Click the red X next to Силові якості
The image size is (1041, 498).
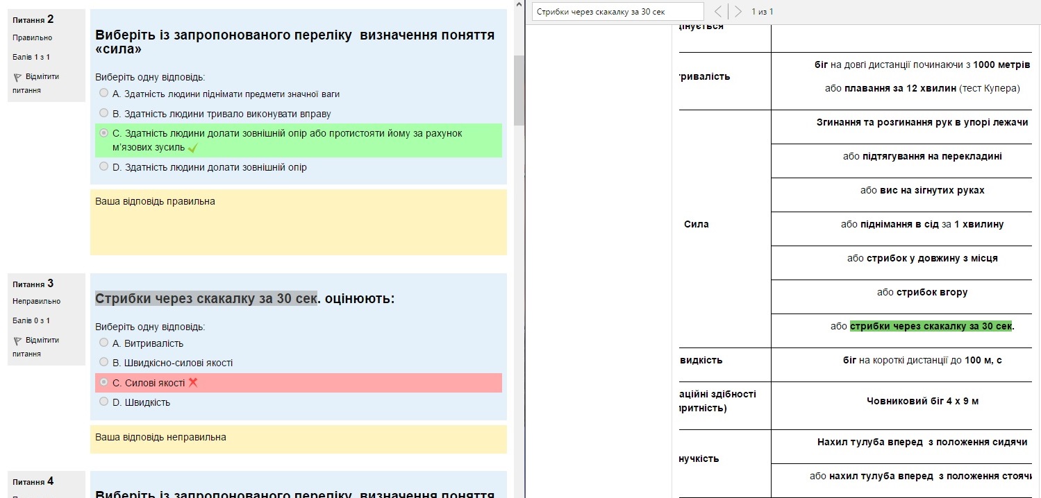(x=193, y=382)
